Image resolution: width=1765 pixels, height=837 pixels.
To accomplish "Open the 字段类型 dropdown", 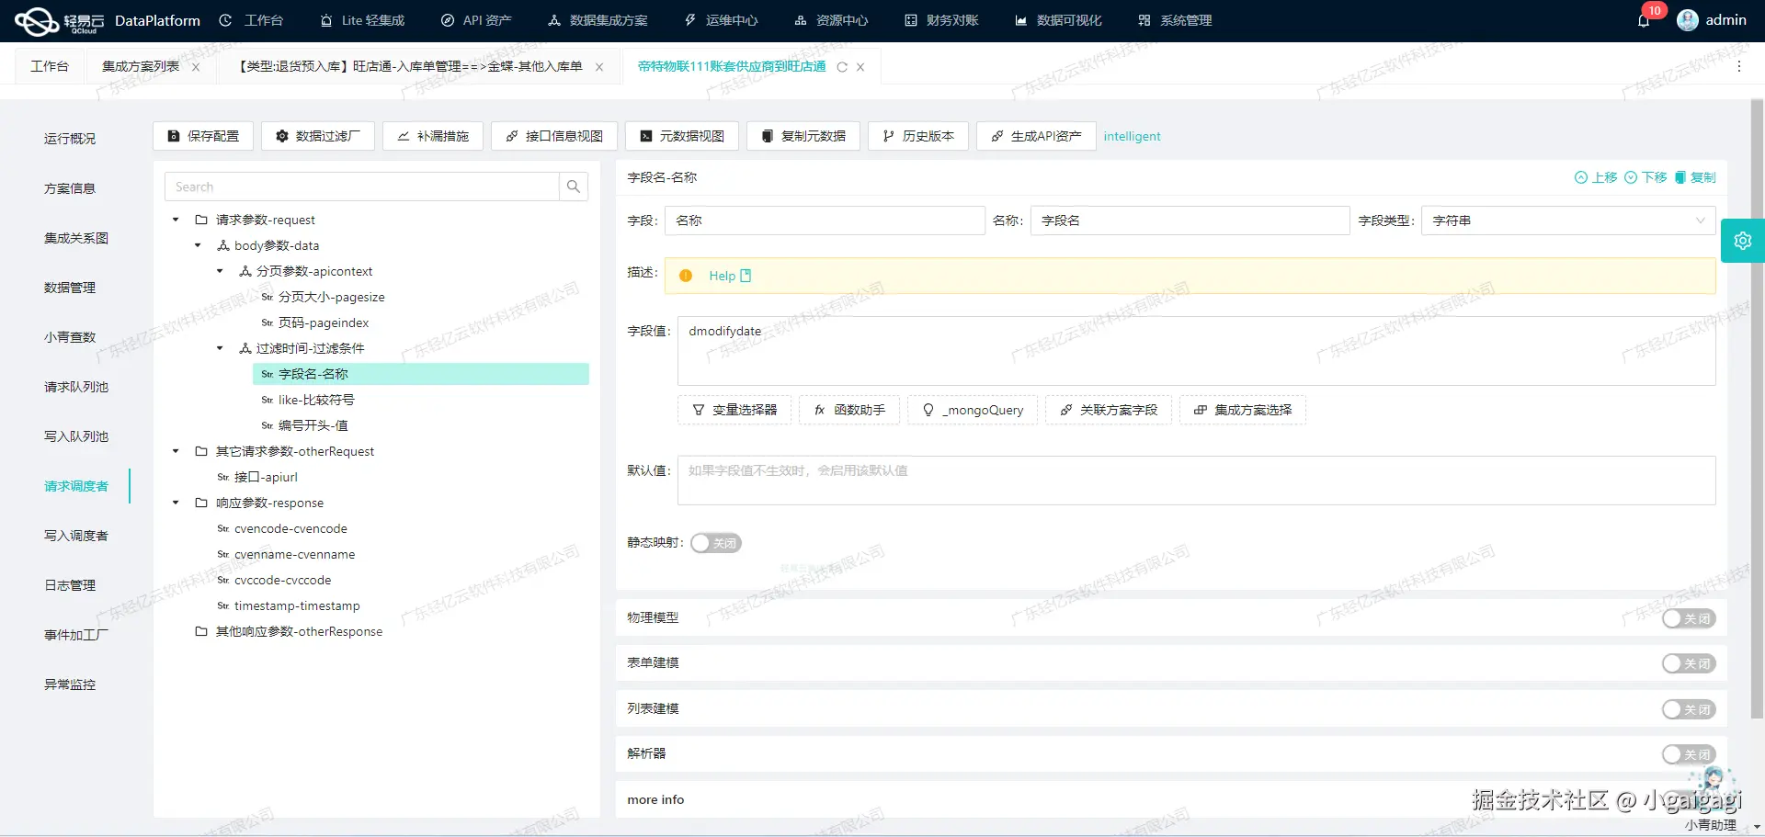I will pyautogui.click(x=1701, y=221).
